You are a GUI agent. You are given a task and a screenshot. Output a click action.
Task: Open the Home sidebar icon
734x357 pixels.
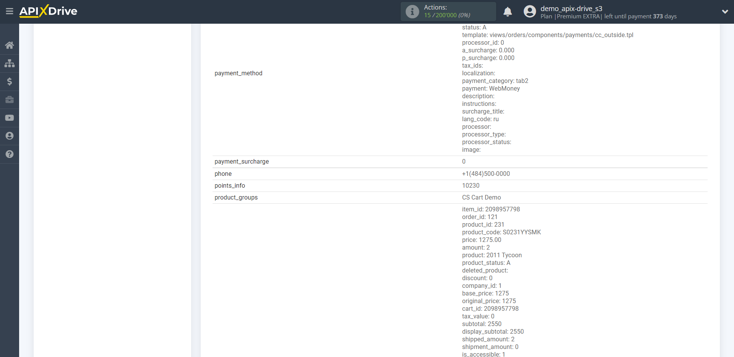coord(10,45)
